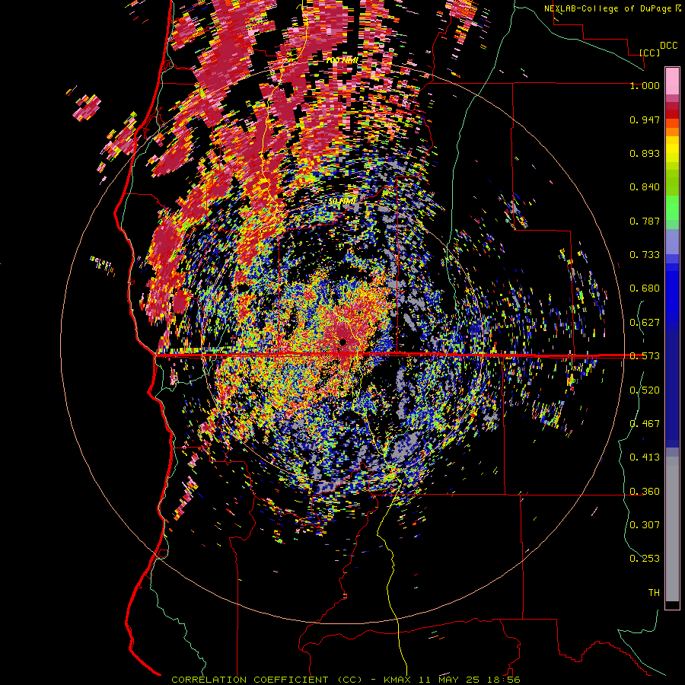Select the 0.840 legend value

click(x=645, y=187)
